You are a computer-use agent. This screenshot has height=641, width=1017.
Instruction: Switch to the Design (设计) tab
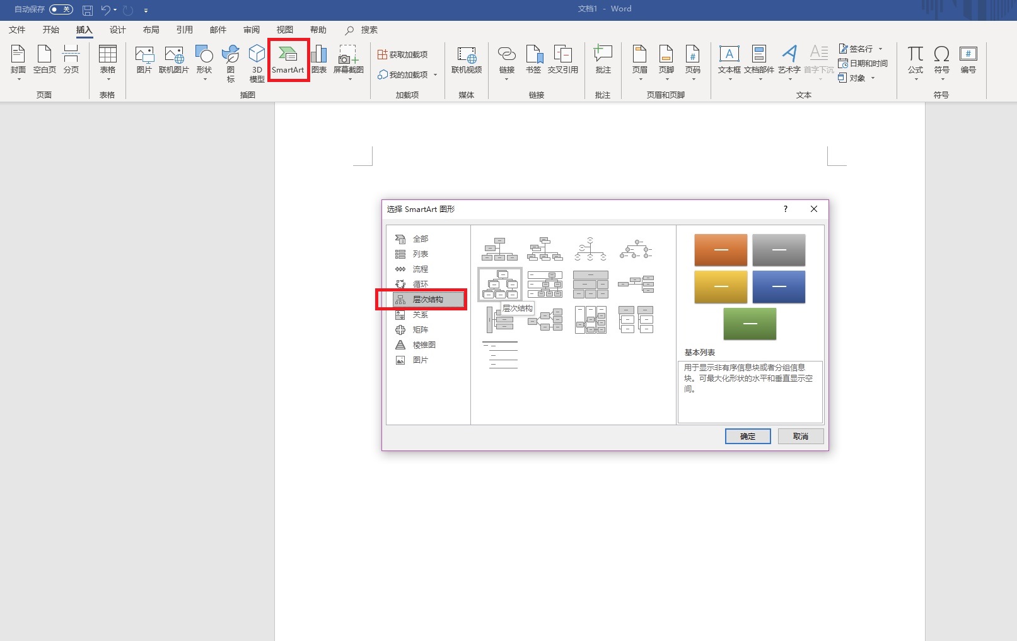[x=118, y=30]
